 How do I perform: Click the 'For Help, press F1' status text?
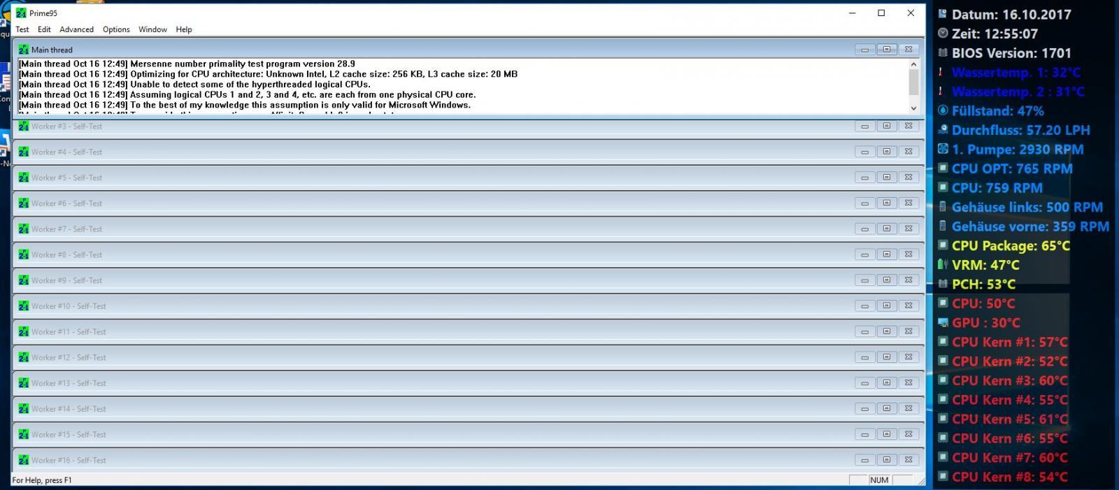pyautogui.click(x=42, y=480)
